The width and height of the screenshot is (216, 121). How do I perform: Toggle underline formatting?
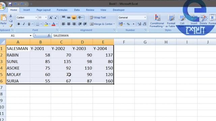(x=29, y=24)
